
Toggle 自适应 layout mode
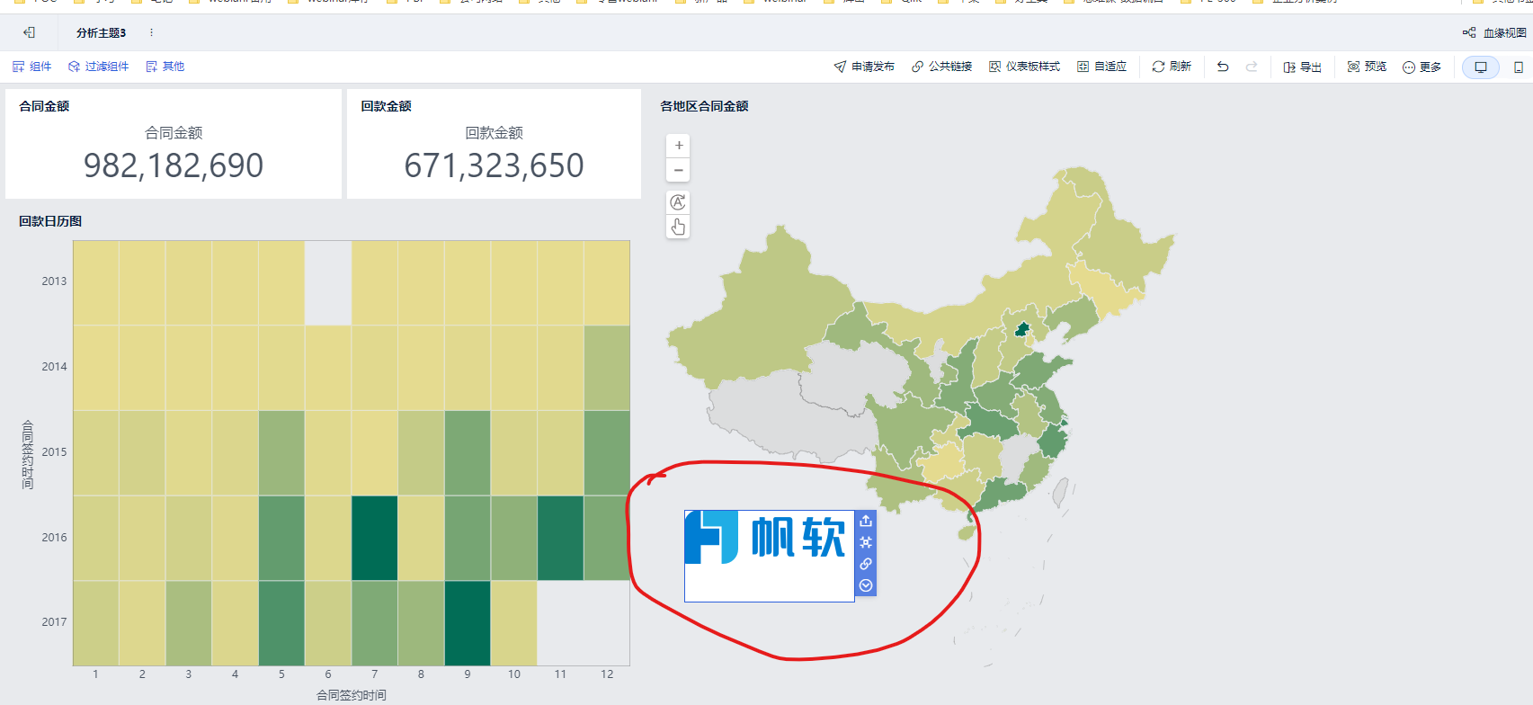1101,67
